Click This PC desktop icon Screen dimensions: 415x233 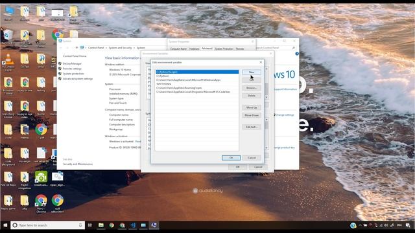[x=8, y=14]
